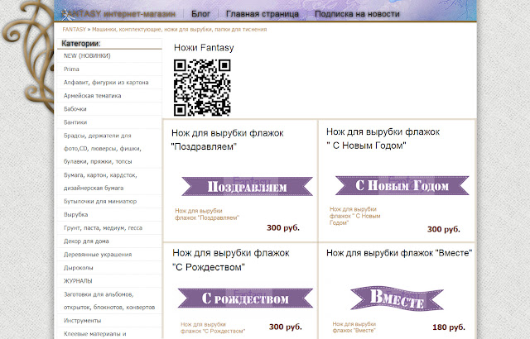Open product title флажок "Поздравляем"

(x=228, y=140)
